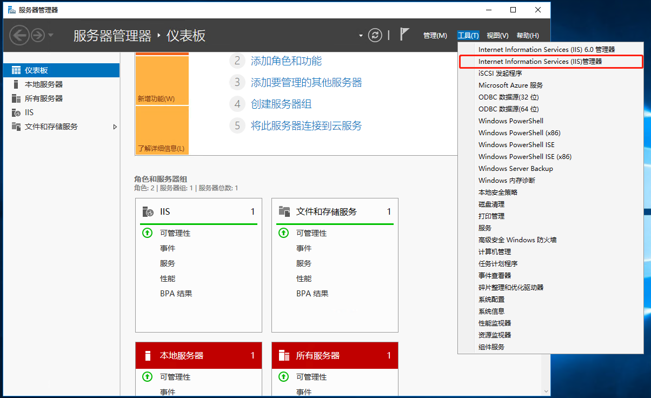Image resolution: width=651 pixels, height=398 pixels.
Task: Click the 创建服务器组 link
Action: coord(281,104)
